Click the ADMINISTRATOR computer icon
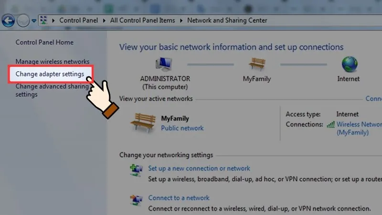The width and height of the screenshot is (382, 215). [x=165, y=64]
